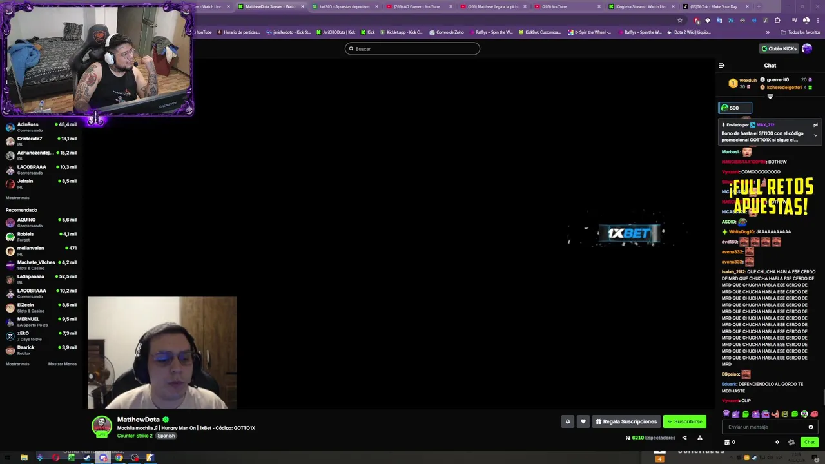Open Steam icon in system tray

click(753, 458)
